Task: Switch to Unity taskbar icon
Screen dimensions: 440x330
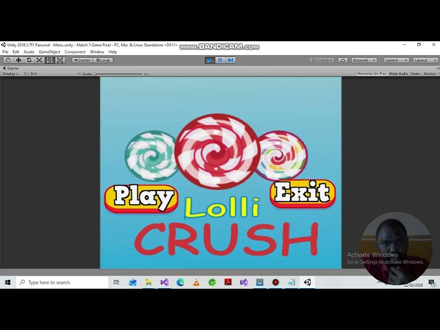Action: [x=307, y=283]
